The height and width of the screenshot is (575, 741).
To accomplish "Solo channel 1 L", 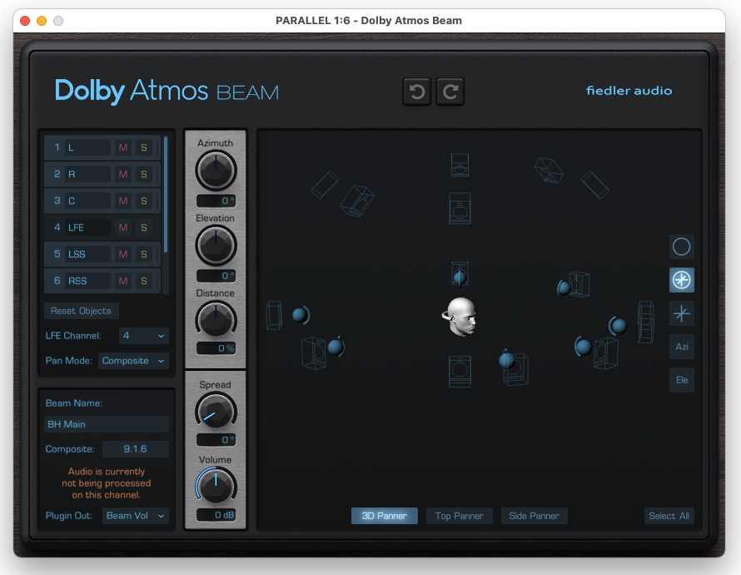I will (144, 147).
